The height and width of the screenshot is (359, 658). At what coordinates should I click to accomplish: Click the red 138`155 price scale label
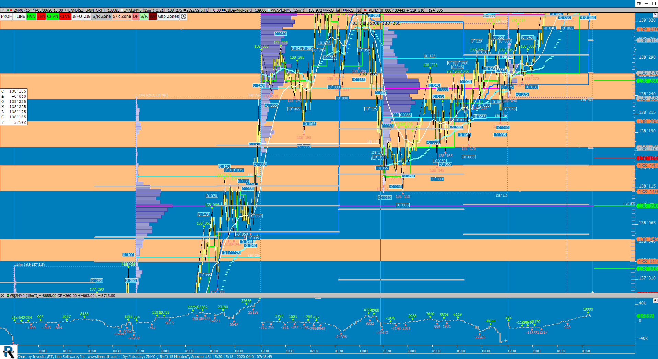tap(647, 158)
